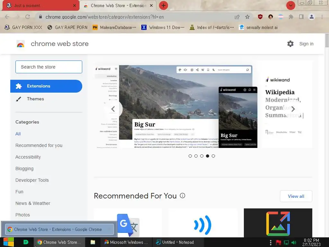Open the Chrome three-dot menu

(x=322, y=17)
